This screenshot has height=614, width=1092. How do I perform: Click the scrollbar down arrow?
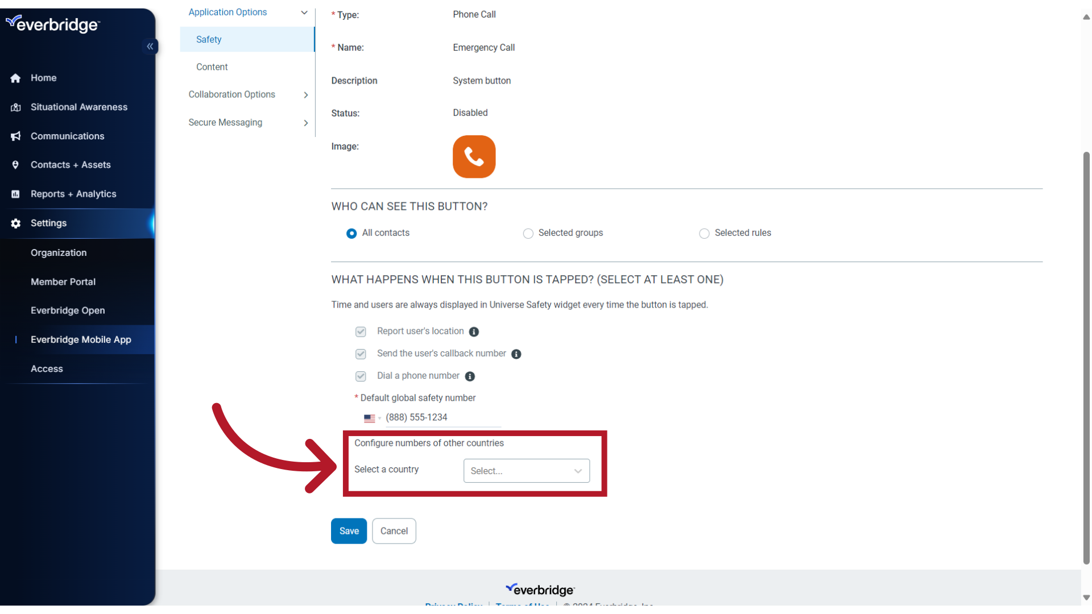pyautogui.click(x=1086, y=598)
